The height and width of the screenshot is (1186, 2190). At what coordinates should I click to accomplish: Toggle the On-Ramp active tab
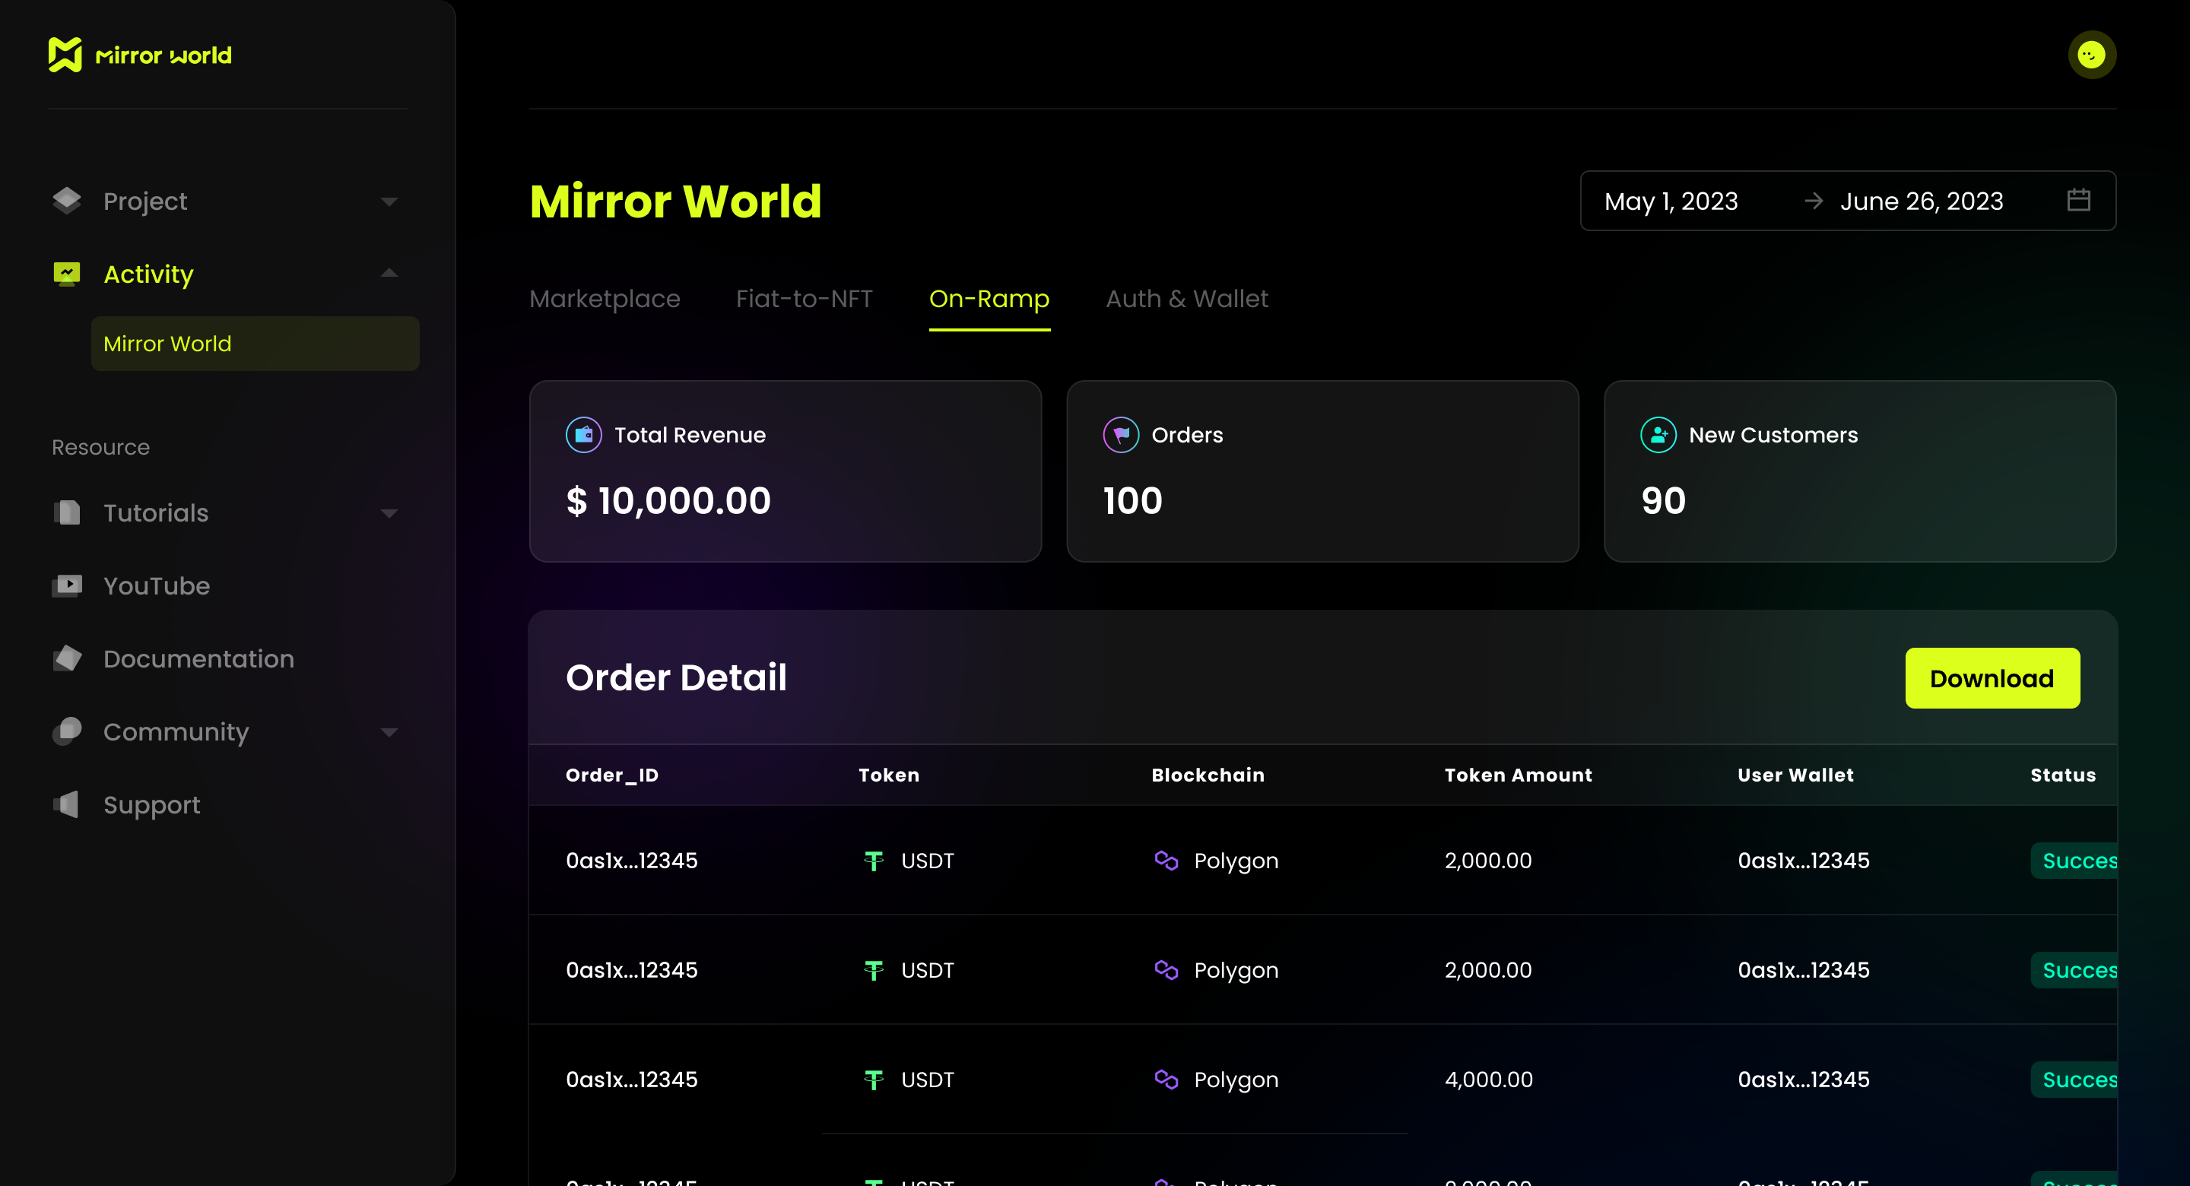pyautogui.click(x=990, y=300)
